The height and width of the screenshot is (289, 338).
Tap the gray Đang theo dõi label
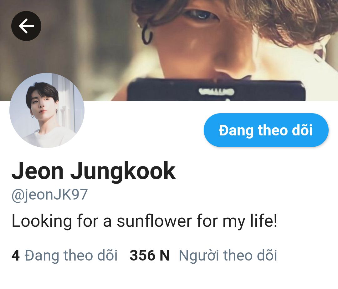[x=71, y=256]
